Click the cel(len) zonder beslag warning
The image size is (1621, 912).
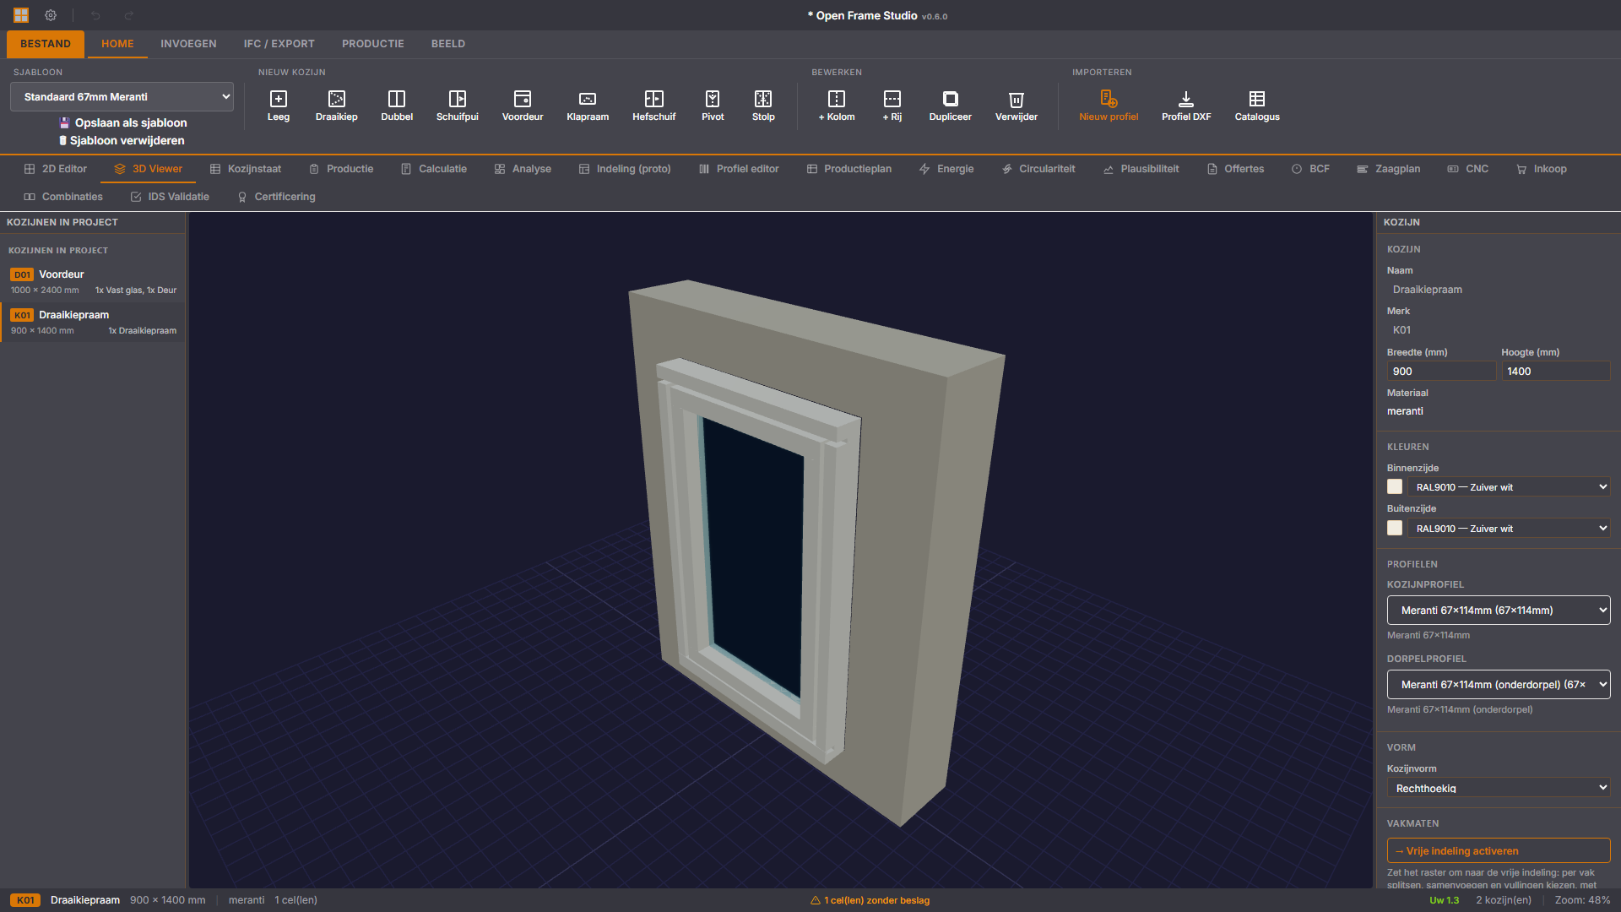[870, 900]
